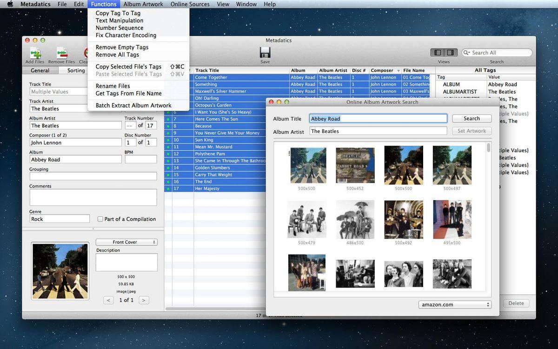558x349 pixels.
Task: Choose Remove Empty Tags from Functions menu
Action: 122,47
